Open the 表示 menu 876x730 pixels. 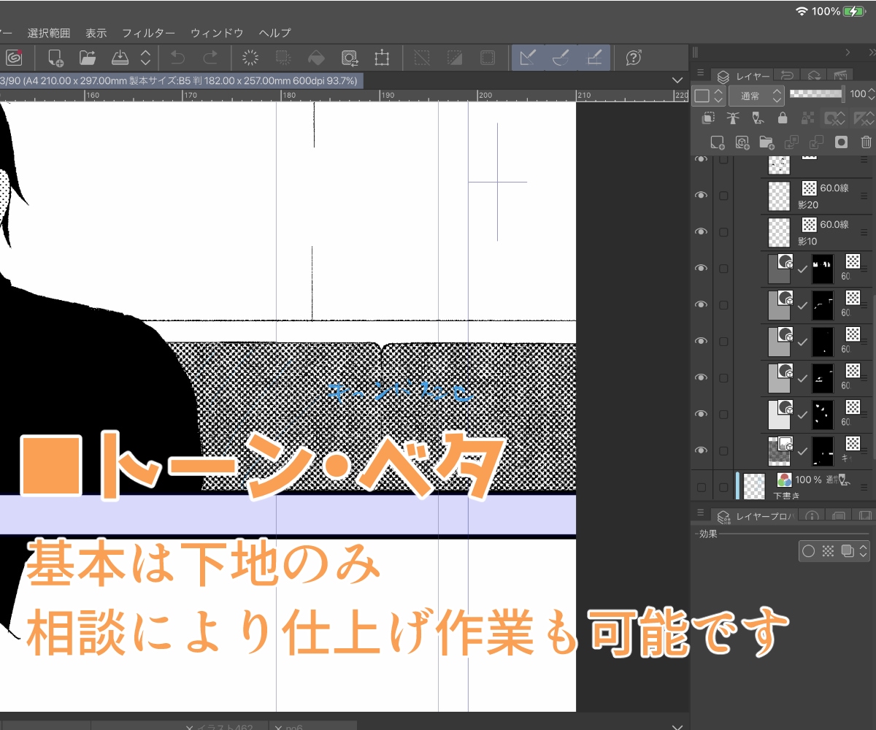point(96,33)
